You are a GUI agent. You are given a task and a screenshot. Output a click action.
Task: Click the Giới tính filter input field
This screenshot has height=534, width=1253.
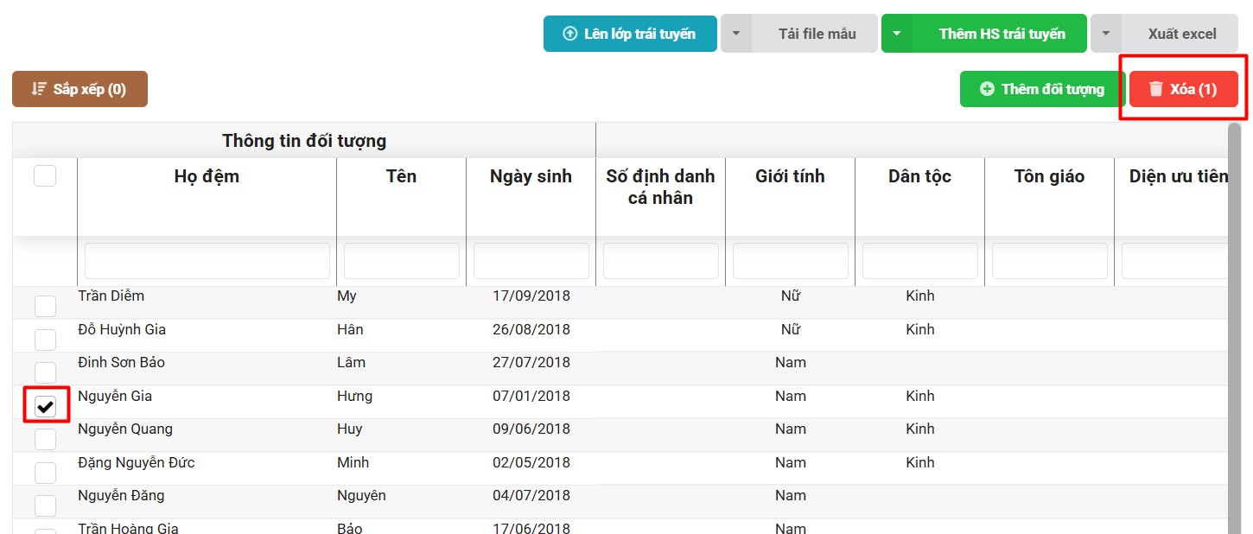[x=790, y=261]
